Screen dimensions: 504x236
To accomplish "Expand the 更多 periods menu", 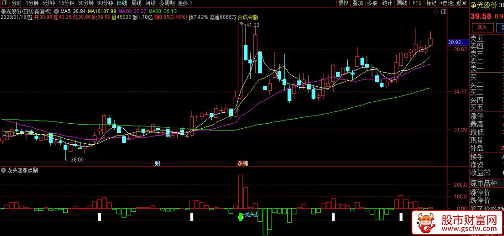I will [185, 3].
